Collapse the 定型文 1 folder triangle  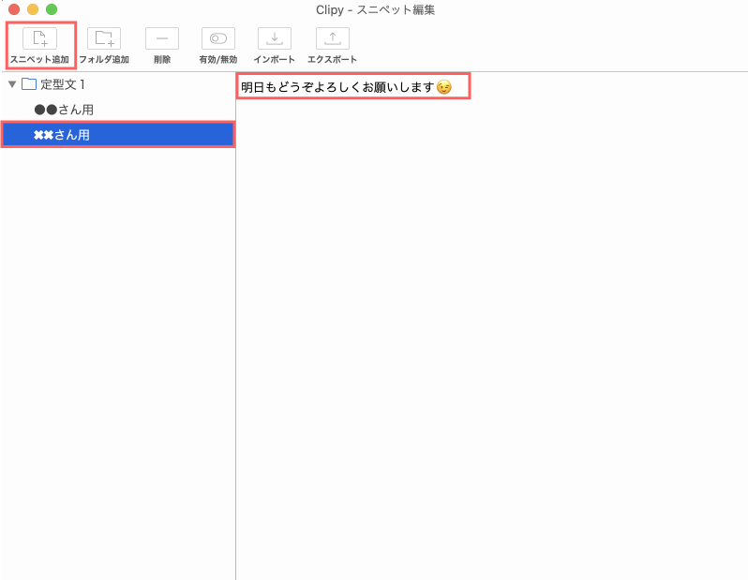point(12,84)
